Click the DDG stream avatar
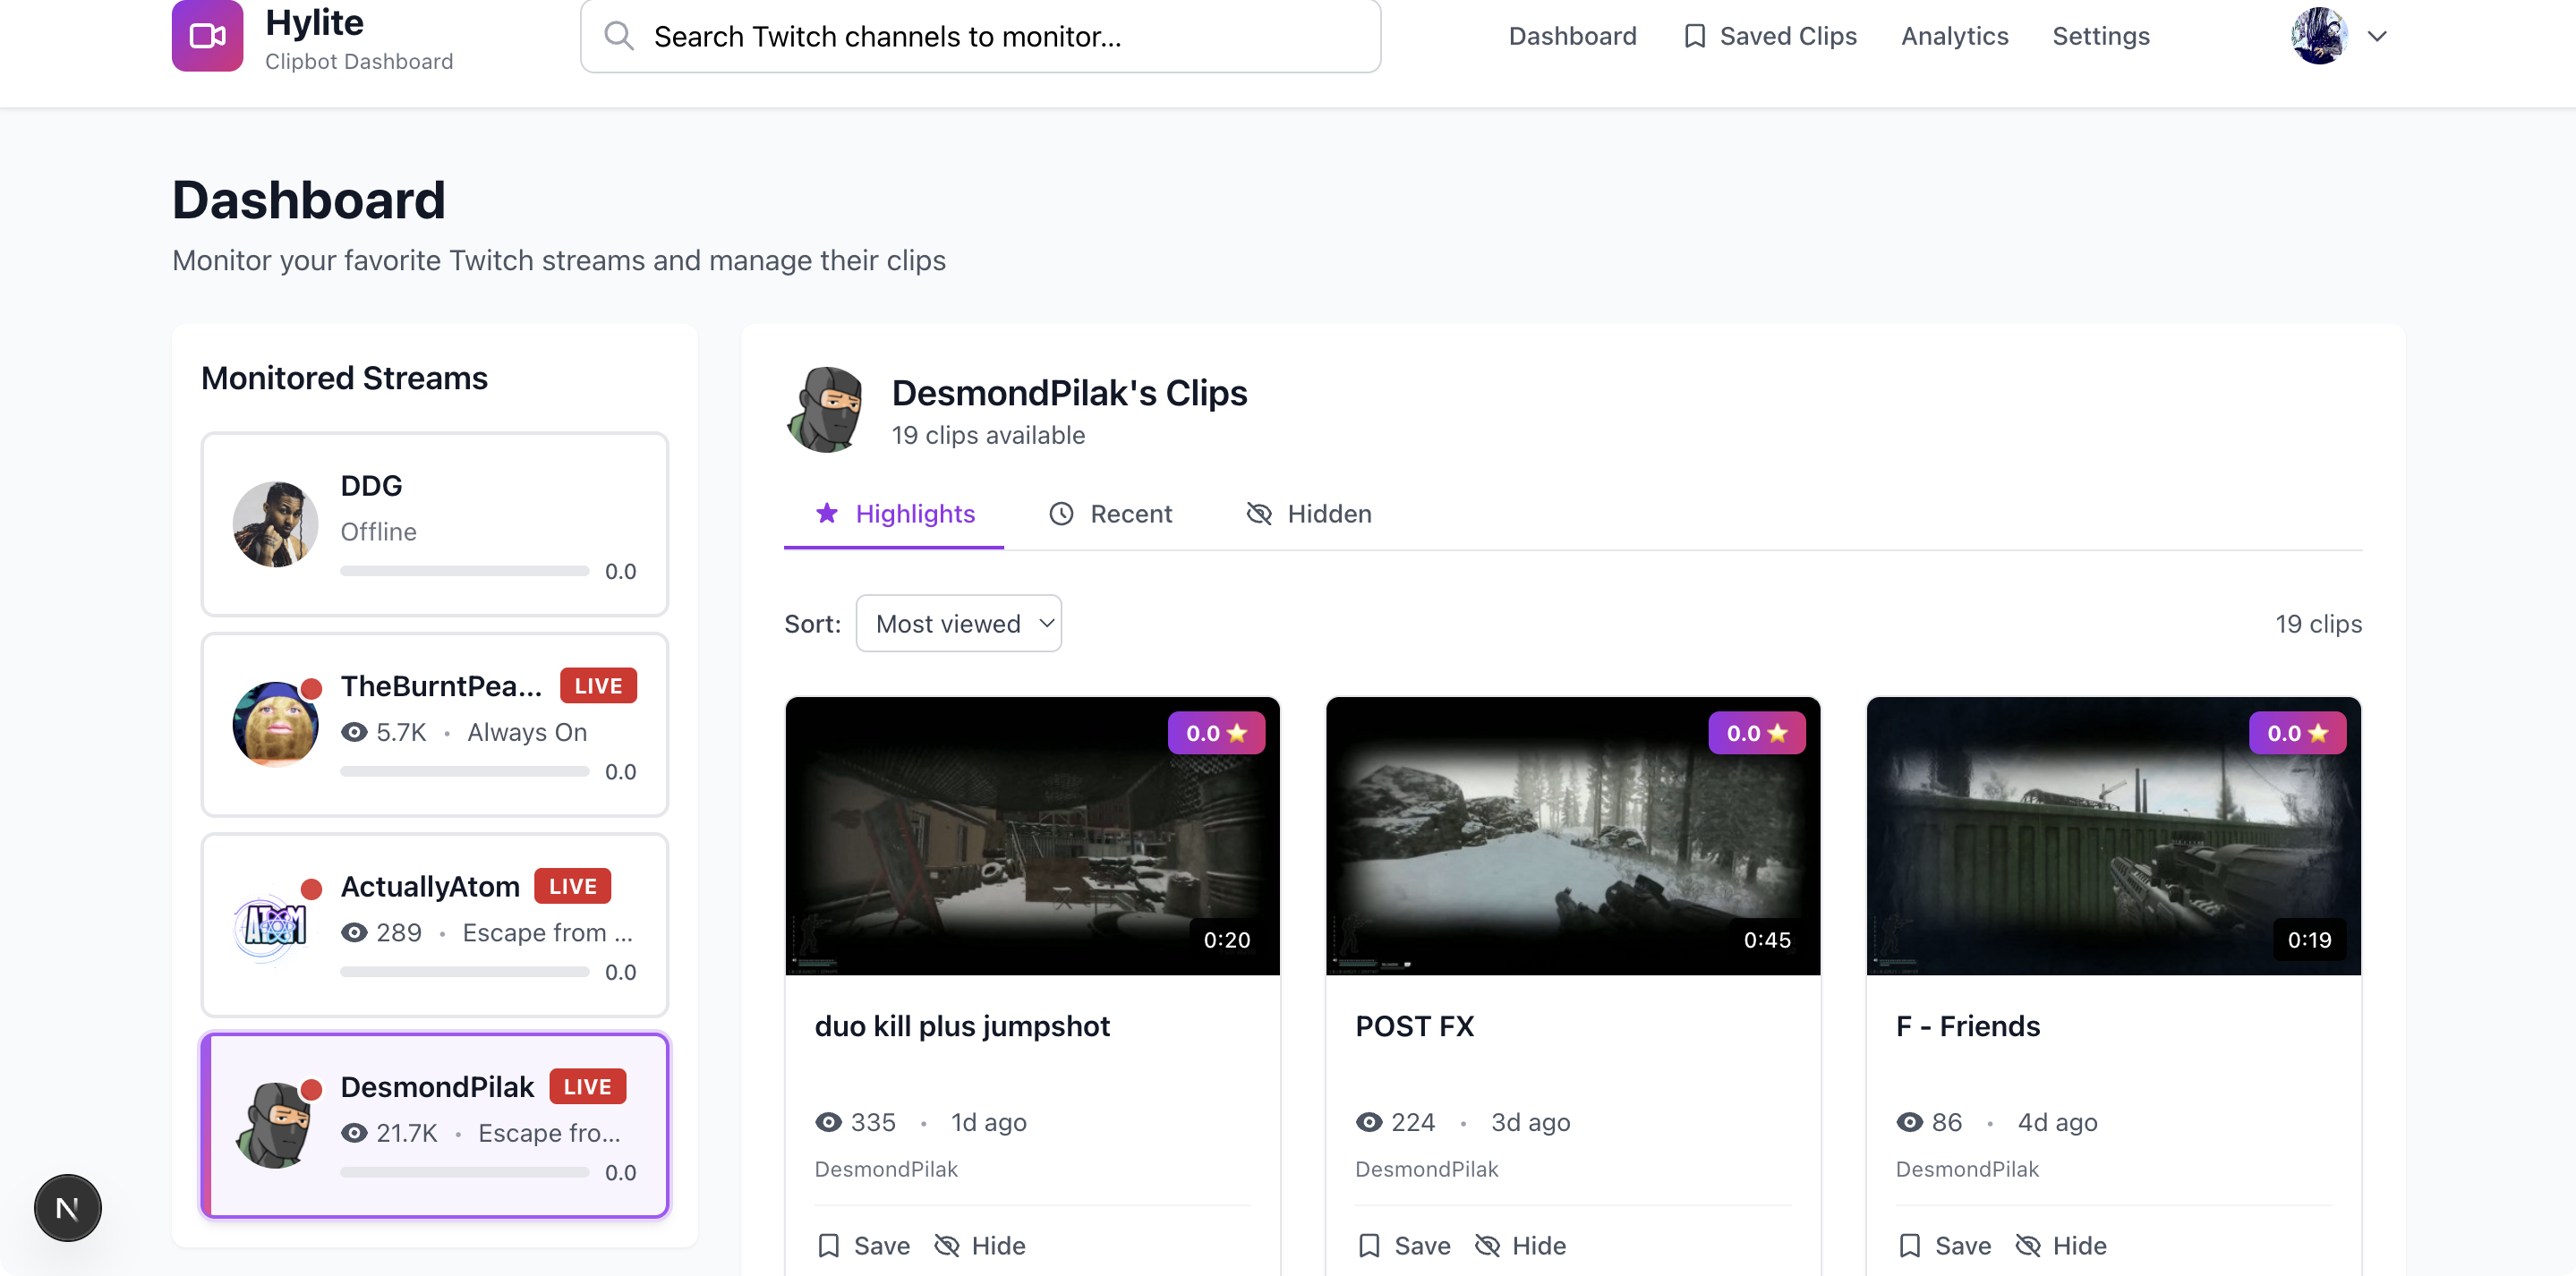 (275, 524)
